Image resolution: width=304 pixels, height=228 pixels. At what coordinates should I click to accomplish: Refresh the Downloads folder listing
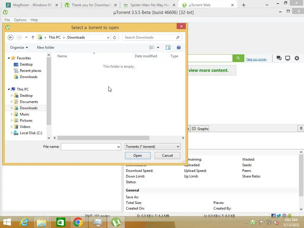click(x=115, y=37)
